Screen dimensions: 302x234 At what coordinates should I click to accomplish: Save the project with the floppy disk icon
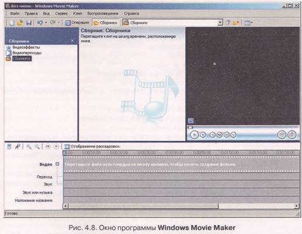pos(29,23)
